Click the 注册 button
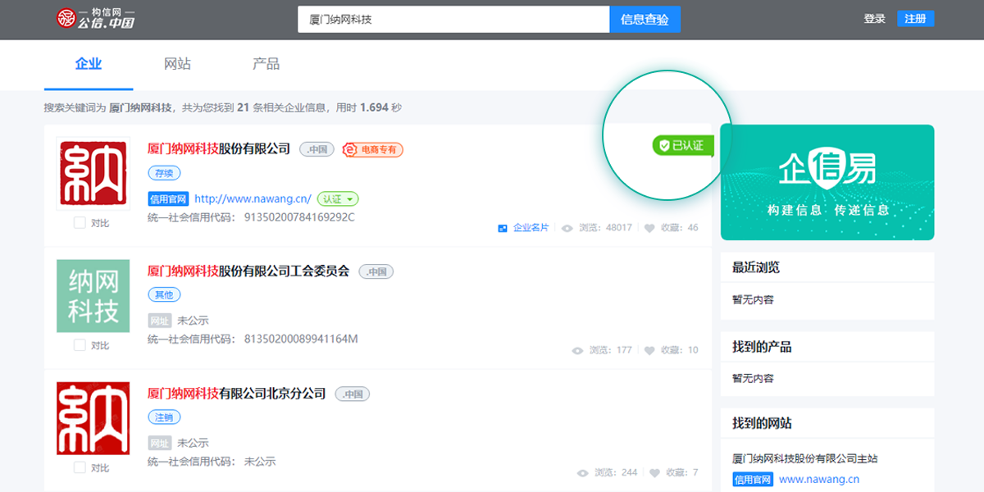The width and height of the screenshot is (984, 492). (x=915, y=19)
